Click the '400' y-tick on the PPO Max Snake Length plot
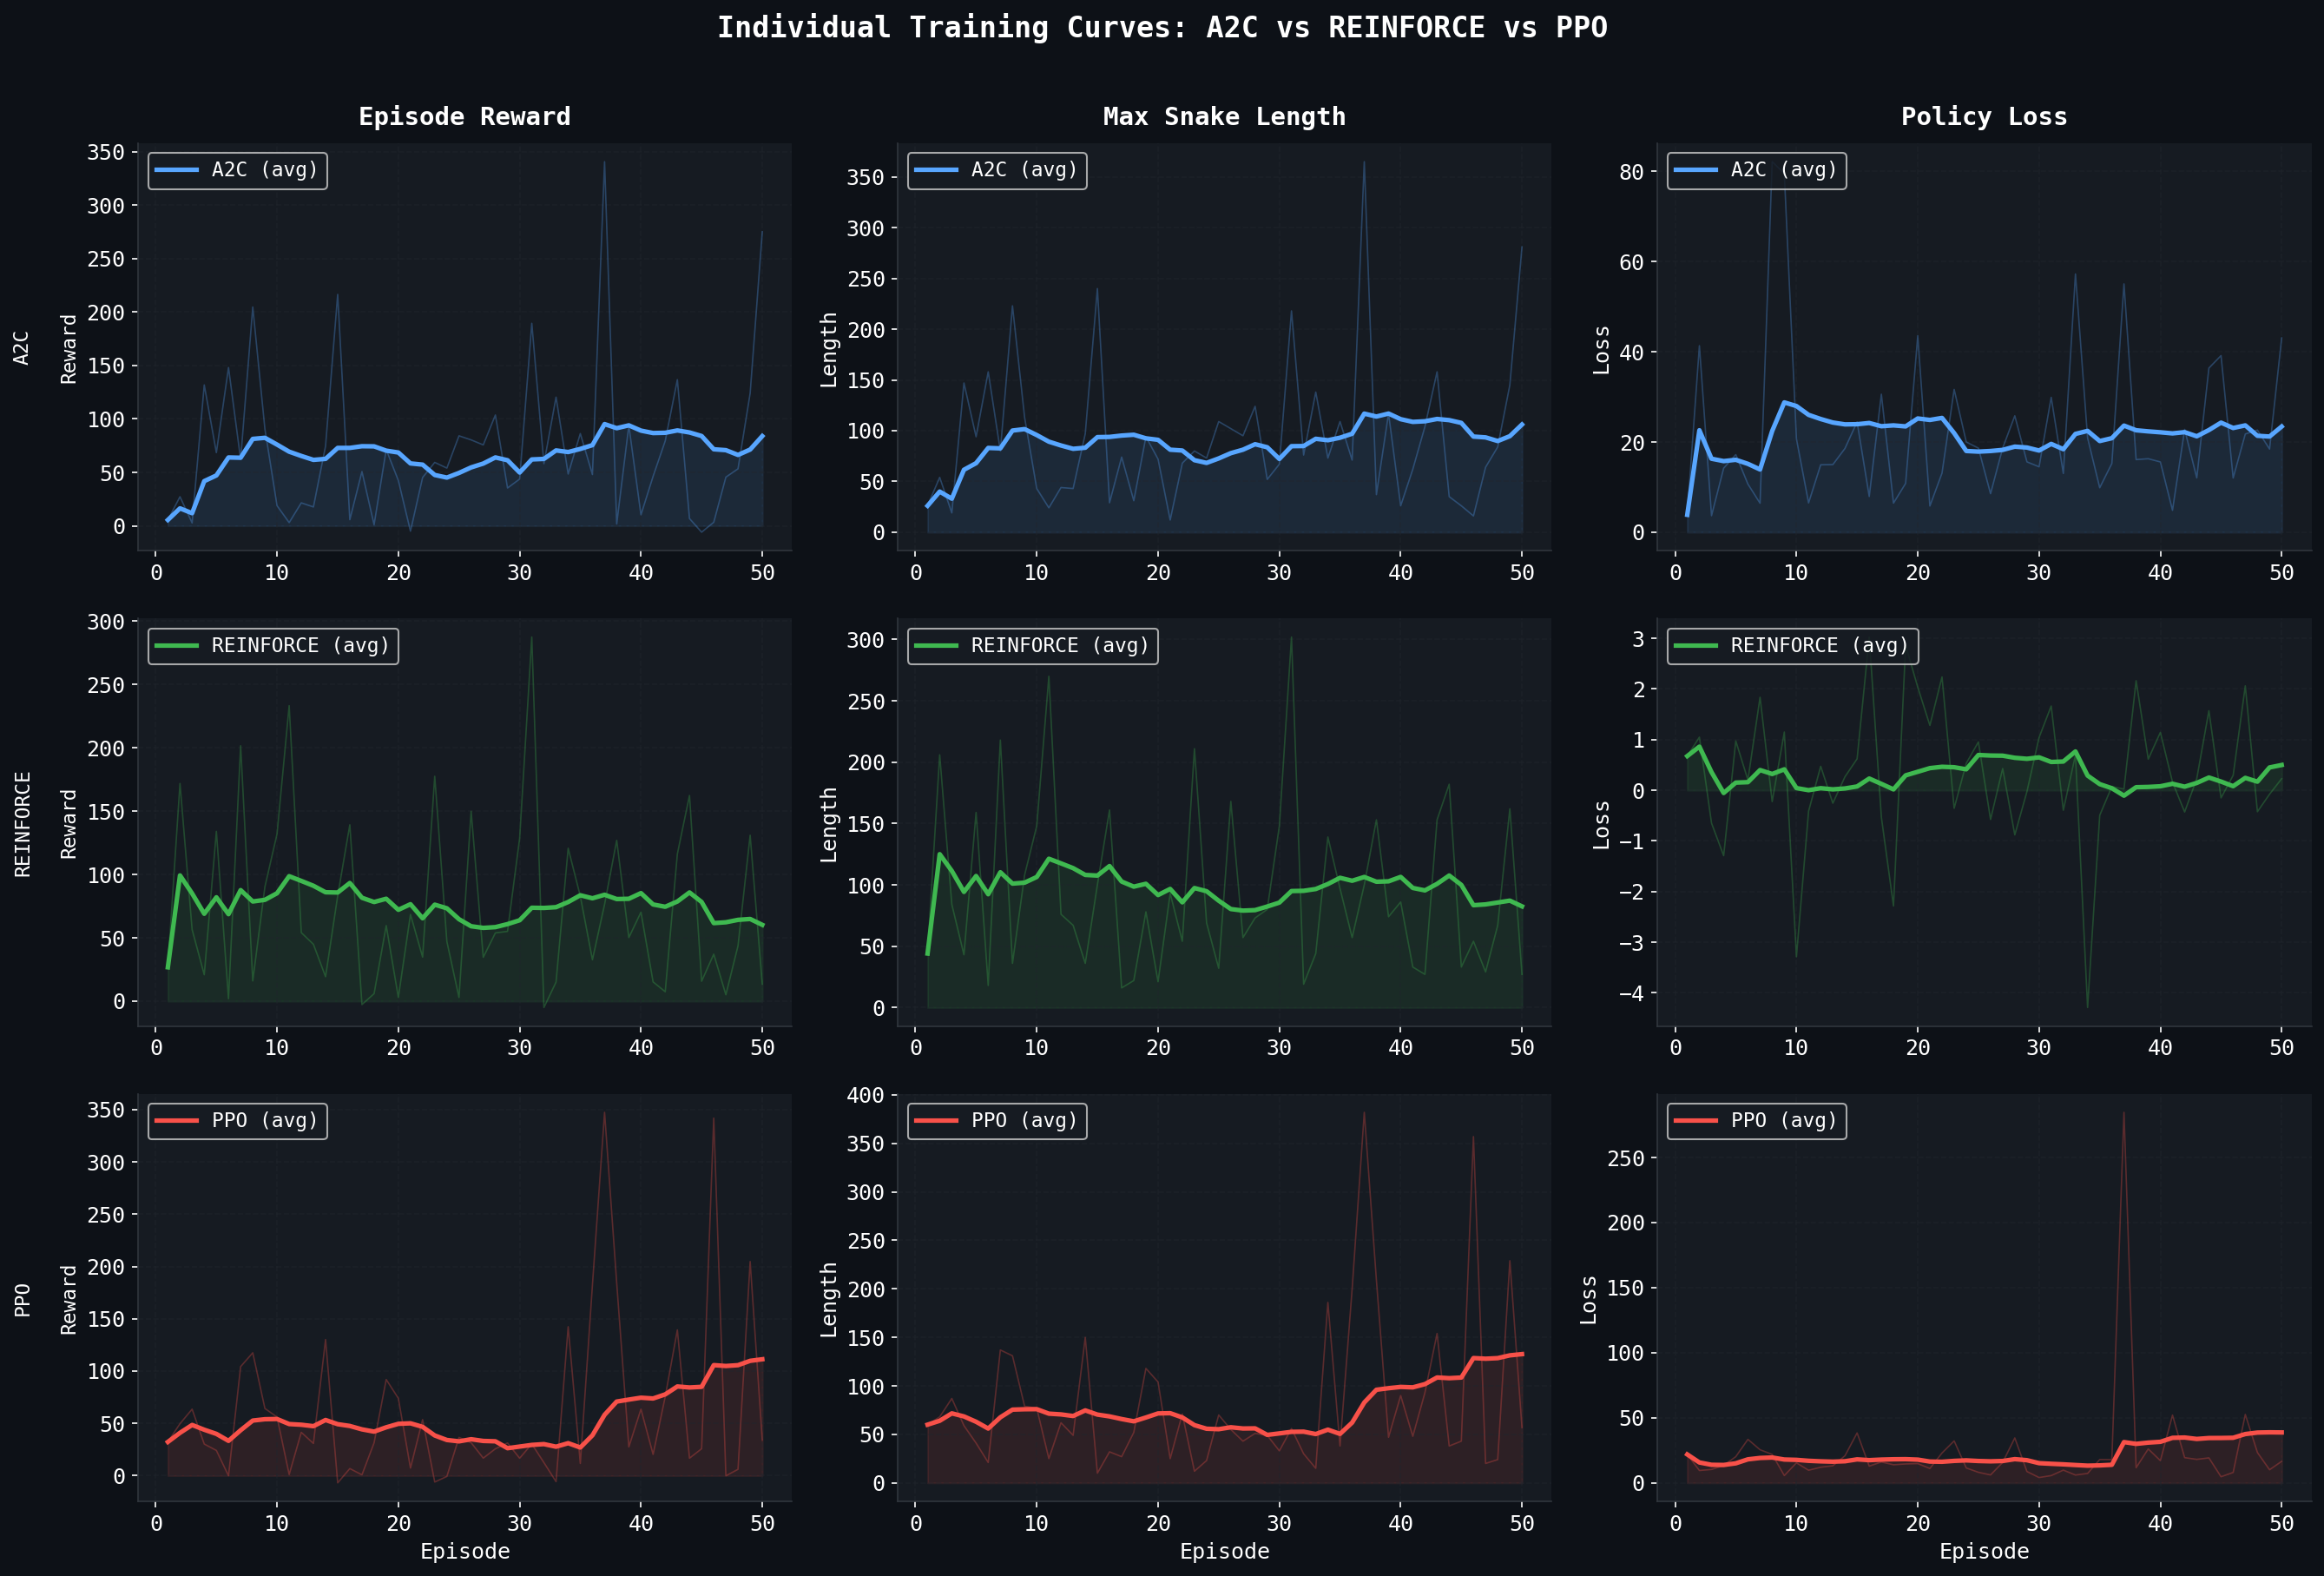The image size is (2324, 1576). (x=866, y=1095)
